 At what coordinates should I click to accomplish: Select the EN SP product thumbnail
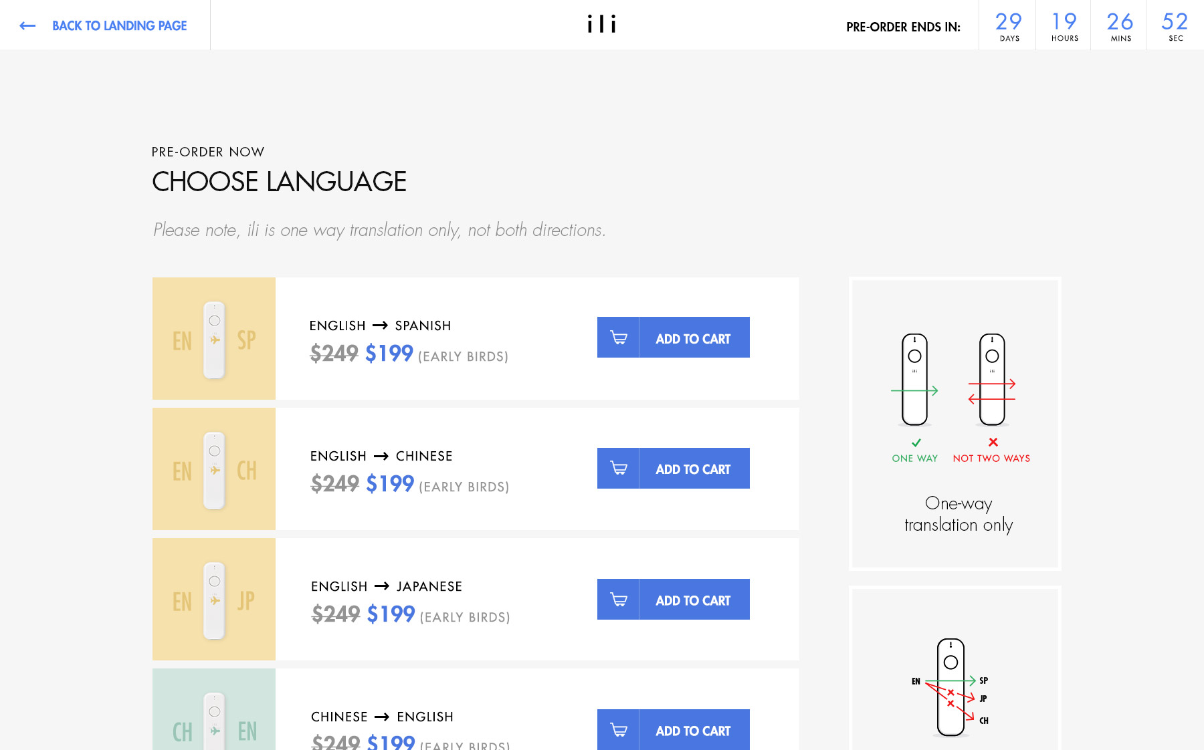214,339
